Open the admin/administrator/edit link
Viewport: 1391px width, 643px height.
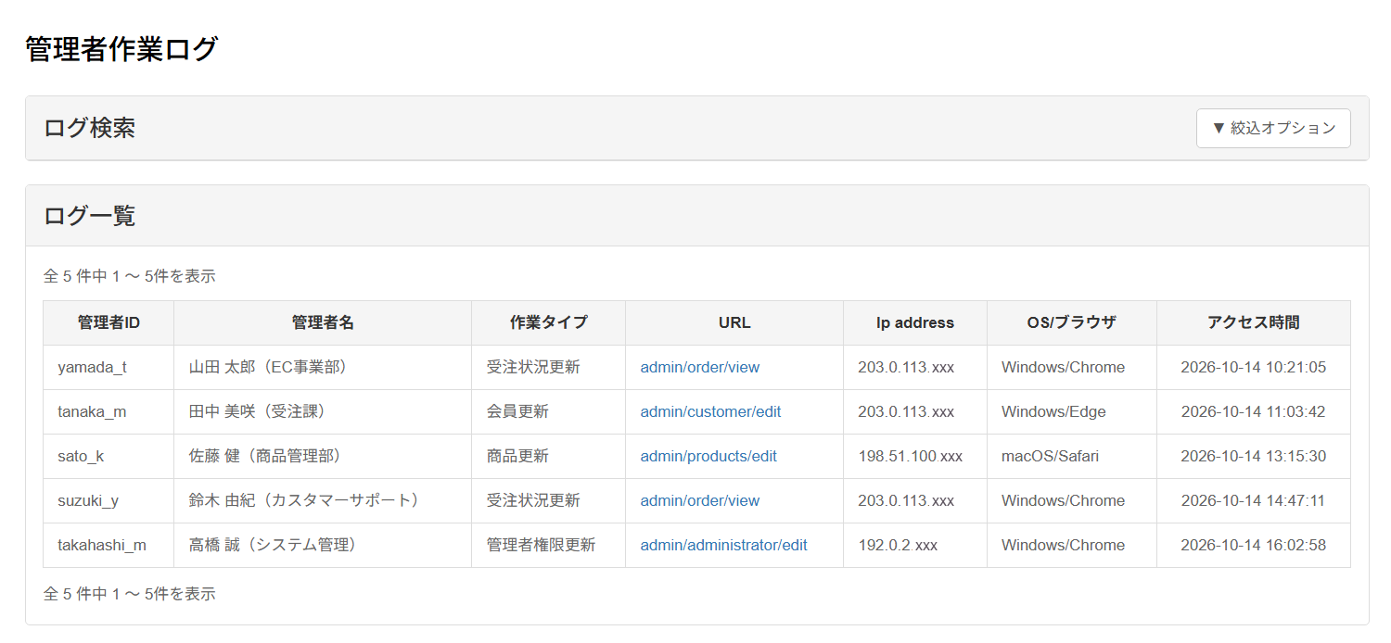coord(723,545)
